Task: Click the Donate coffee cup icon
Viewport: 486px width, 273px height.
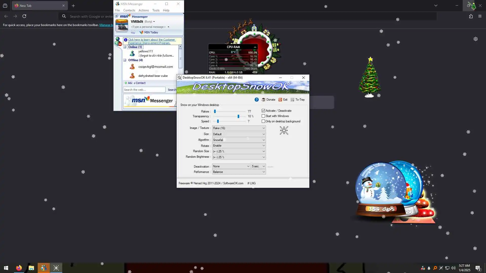Action: tap(264, 100)
